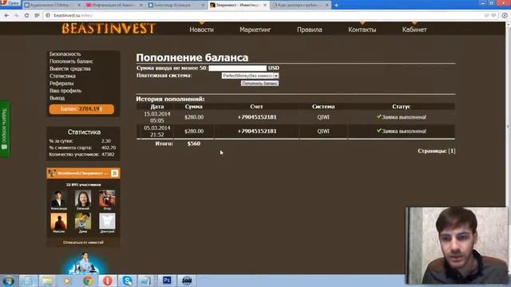This screenshot has height=287, width=511.
Task: Click the 47382 participants count value
Action: tap(108, 154)
